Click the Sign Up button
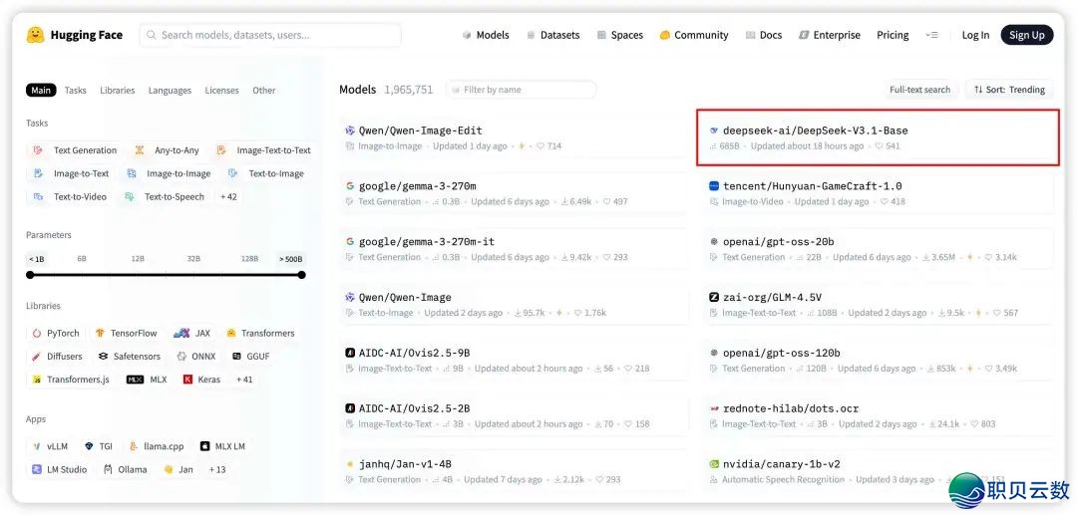Viewport: 1077px width, 515px height. pos(1027,35)
